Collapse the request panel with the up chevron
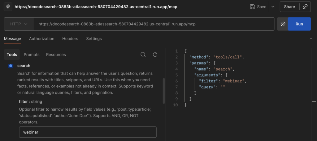 click(311, 39)
